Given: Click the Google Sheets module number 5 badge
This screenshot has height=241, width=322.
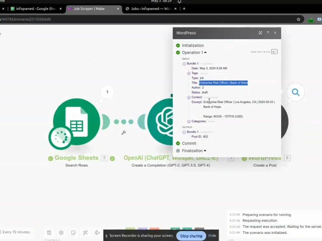Looking at the screenshot, I should [104, 158].
